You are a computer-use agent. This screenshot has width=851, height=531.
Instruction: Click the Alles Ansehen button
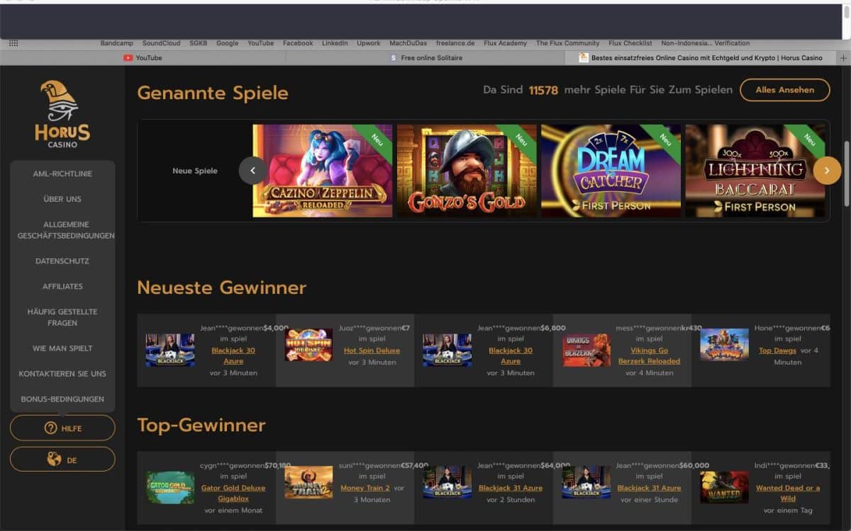tap(785, 90)
